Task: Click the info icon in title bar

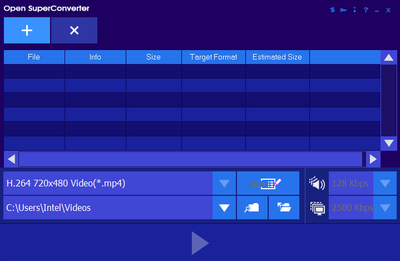Action: 354,9
